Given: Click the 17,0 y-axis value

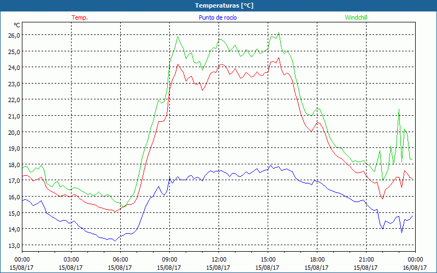Looking at the screenshot, I should pos(15,181).
